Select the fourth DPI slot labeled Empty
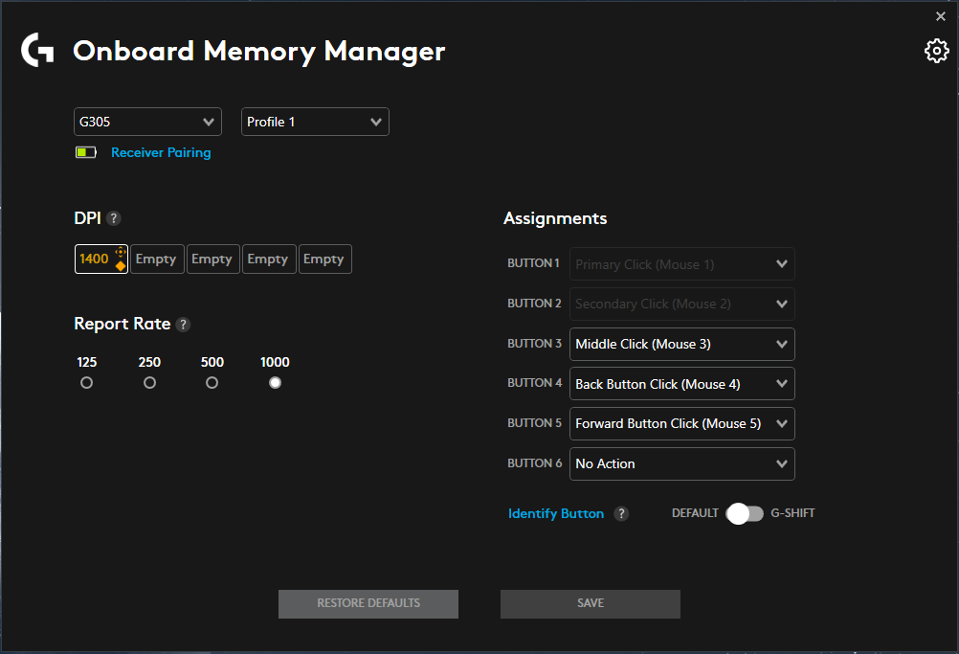959x654 pixels. [269, 259]
